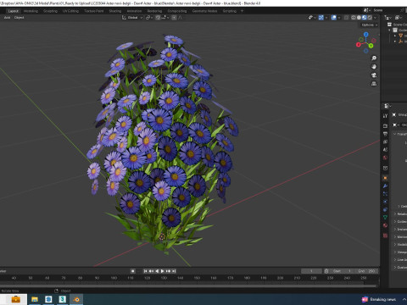Click the pan view hand icon
The height and width of the screenshot is (305, 407).
[374, 67]
